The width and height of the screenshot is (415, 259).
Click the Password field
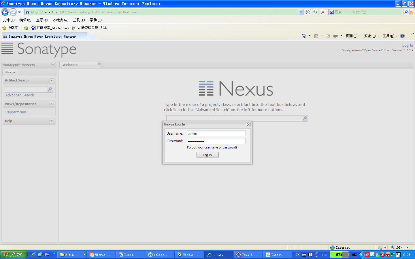[216, 141]
